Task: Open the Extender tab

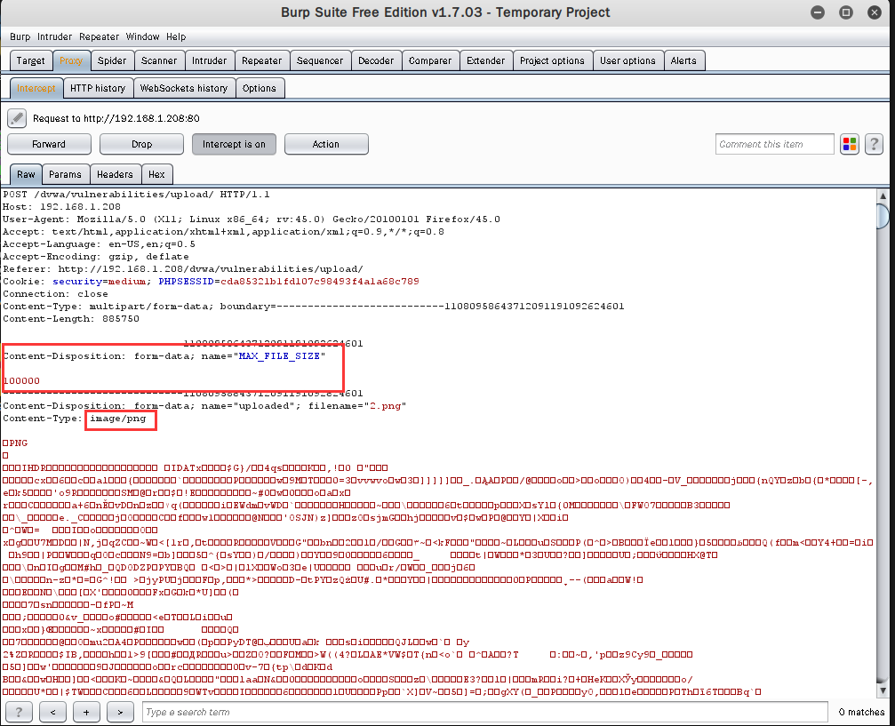Action: (486, 60)
